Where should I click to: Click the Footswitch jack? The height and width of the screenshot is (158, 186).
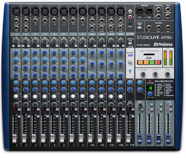pos(168,16)
